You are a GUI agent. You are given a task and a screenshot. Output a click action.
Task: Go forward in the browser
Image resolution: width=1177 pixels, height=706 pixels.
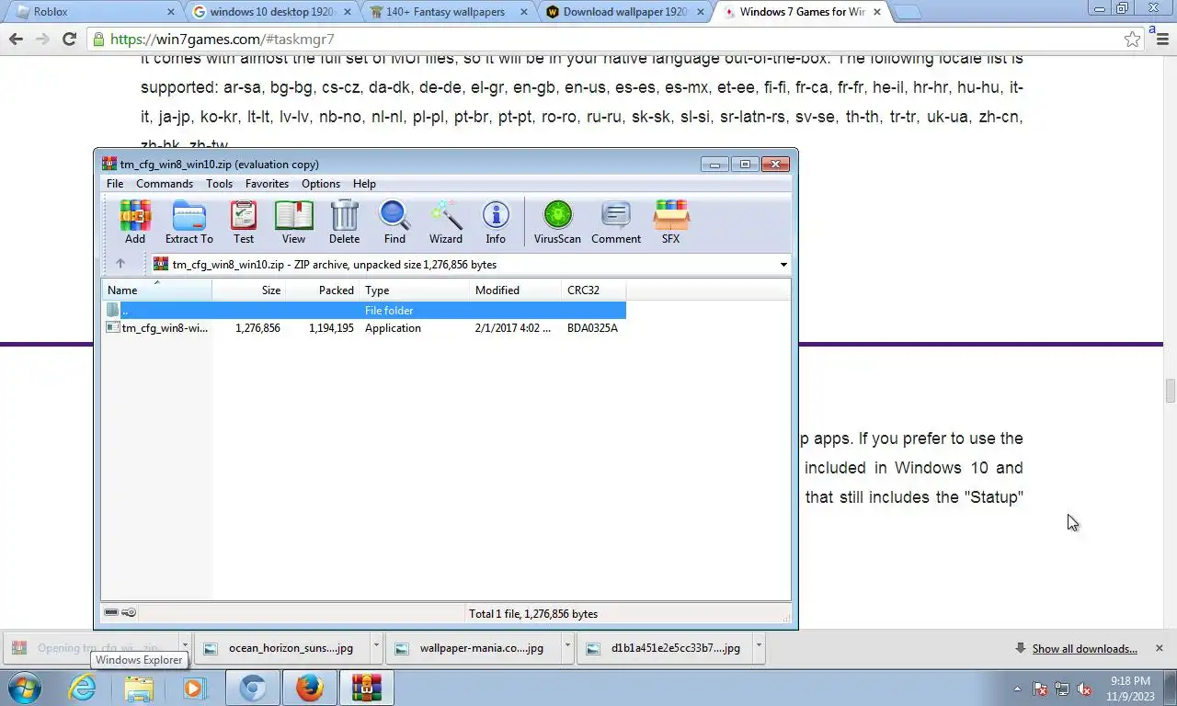click(42, 39)
